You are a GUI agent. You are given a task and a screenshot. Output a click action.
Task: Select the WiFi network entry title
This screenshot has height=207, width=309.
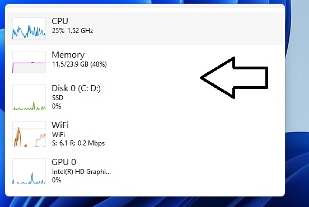point(60,125)
